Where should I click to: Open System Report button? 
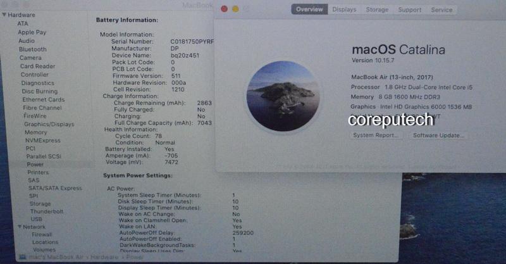(x=376, y=135)
